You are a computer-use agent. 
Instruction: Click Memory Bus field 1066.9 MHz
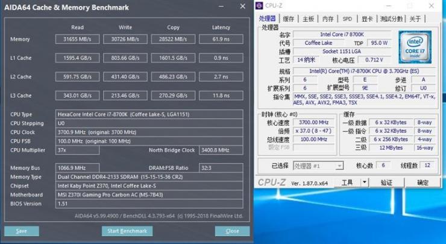coord(77,168)
